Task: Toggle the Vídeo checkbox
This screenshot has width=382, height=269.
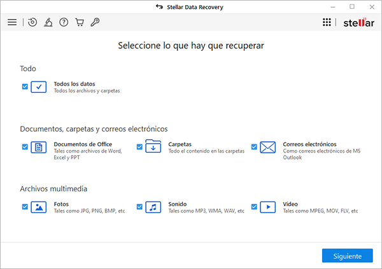Action: [254, 207]
